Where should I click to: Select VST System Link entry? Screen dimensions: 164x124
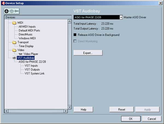point(34,73)
